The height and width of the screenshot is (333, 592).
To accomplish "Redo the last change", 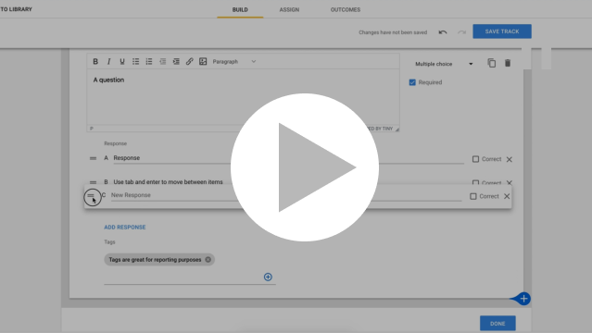I will point(461,32).
